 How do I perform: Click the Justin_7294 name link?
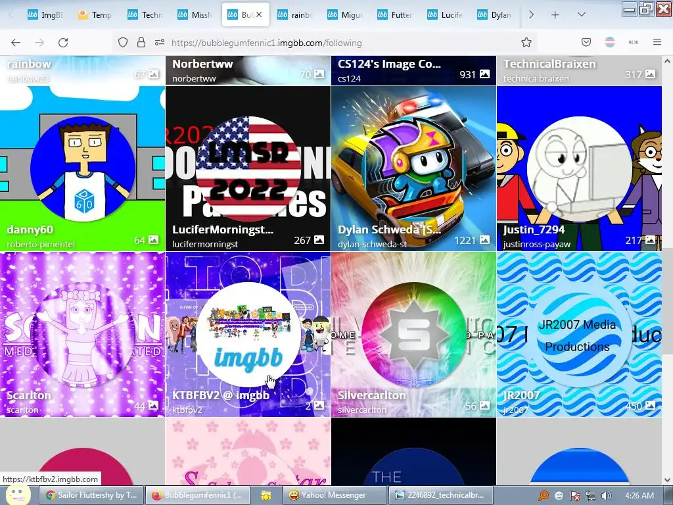click(534, 229)
